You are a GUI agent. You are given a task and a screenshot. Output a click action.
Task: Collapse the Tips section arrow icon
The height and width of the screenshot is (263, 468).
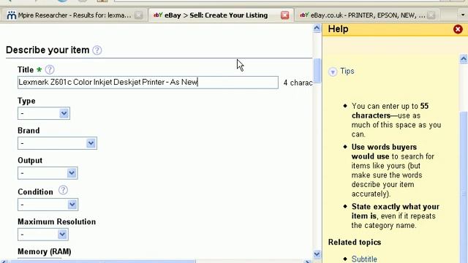click(333, 72)
